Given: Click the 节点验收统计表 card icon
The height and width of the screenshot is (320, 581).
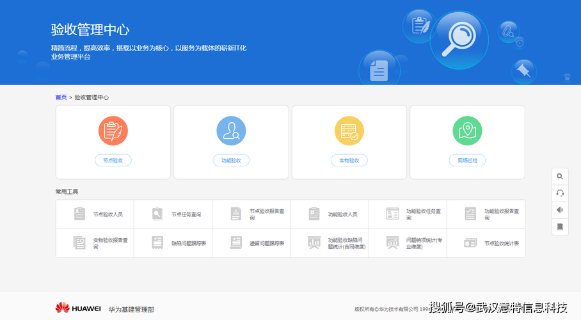Looking at the screenshot, I should 470,243.
